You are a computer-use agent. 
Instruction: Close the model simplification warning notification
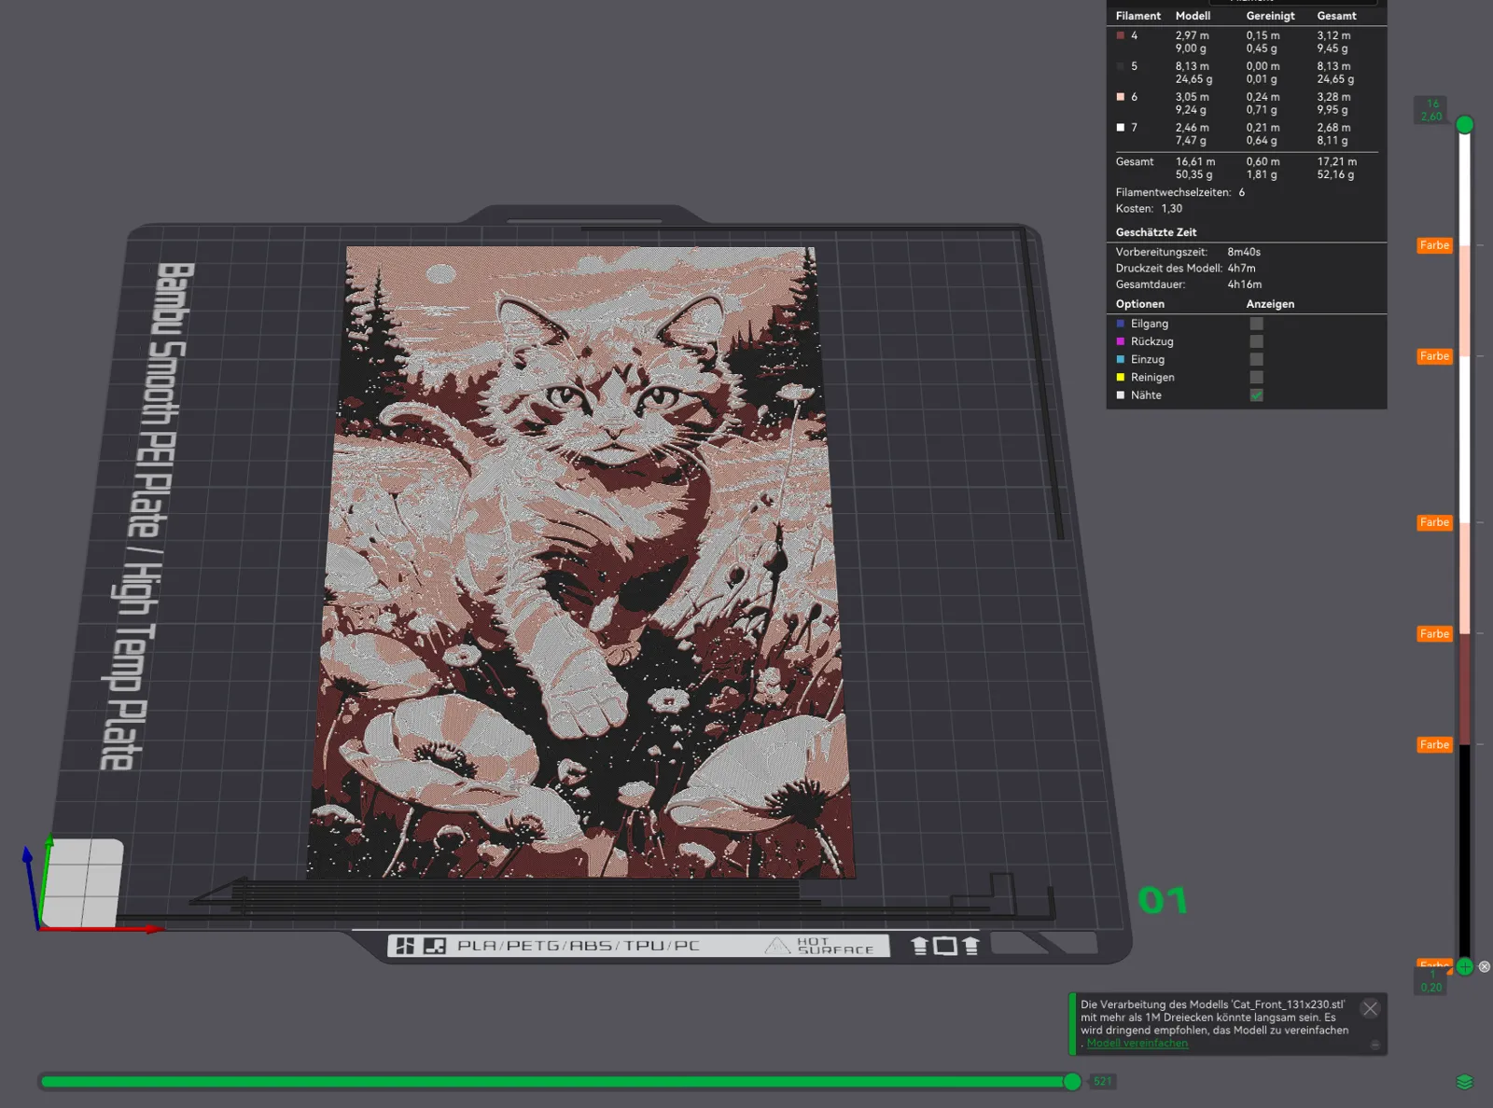[1370, 1008]
